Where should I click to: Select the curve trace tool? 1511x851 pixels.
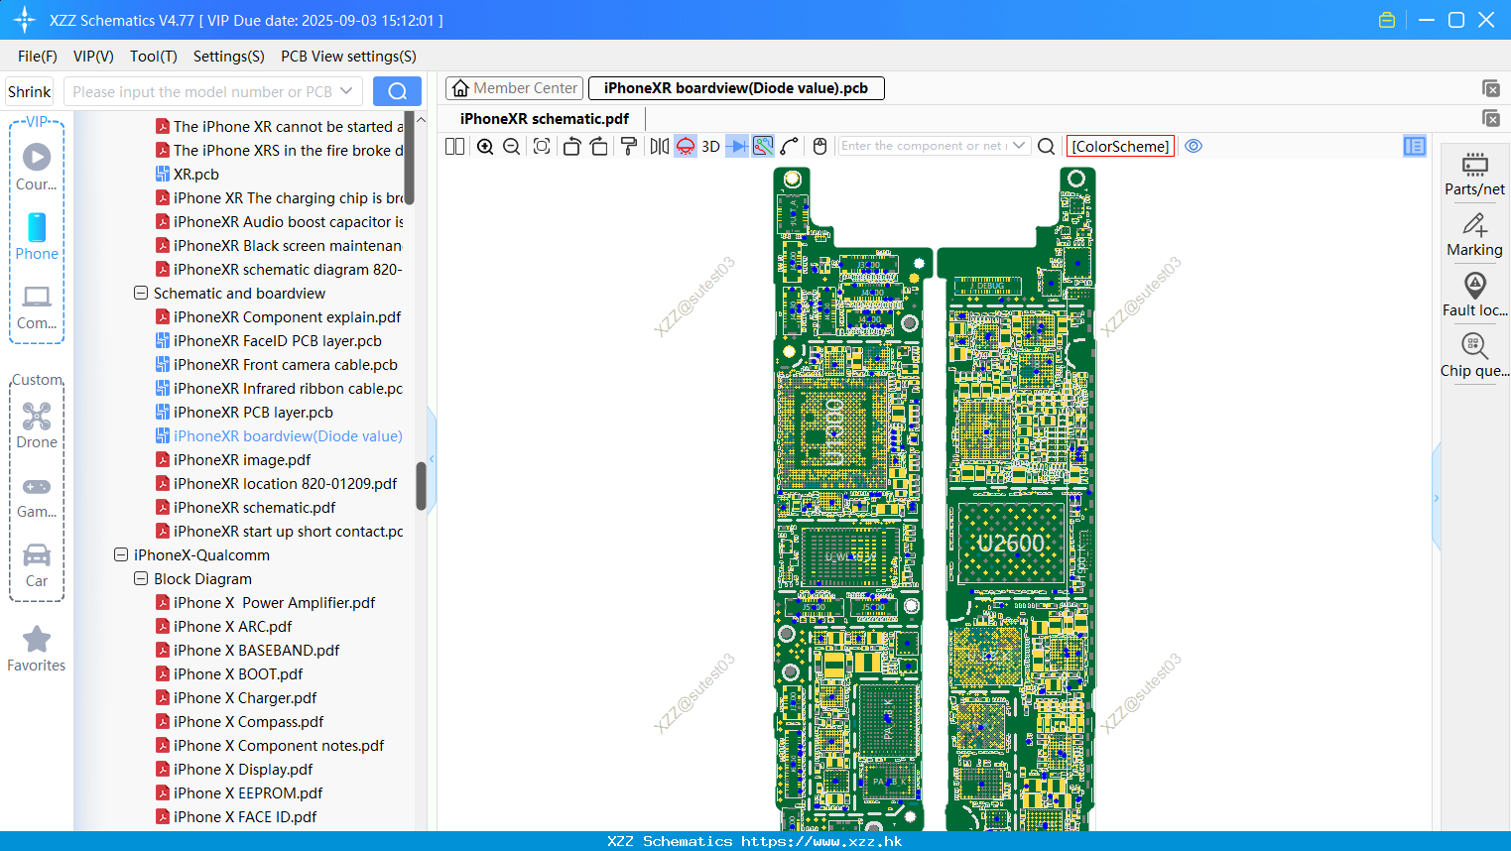tap(790, 146)
